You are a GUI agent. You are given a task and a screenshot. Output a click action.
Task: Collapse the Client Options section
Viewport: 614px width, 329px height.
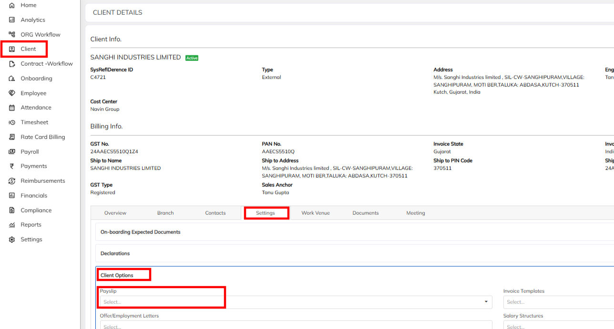tap(117, 275)
